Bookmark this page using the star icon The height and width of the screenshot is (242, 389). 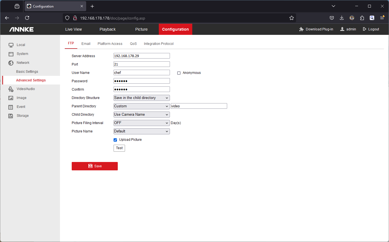(292, 18)
